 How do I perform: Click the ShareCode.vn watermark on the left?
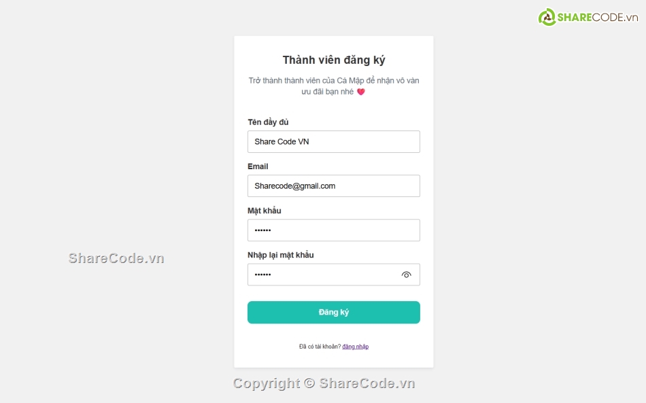click(x=114, y=258)
